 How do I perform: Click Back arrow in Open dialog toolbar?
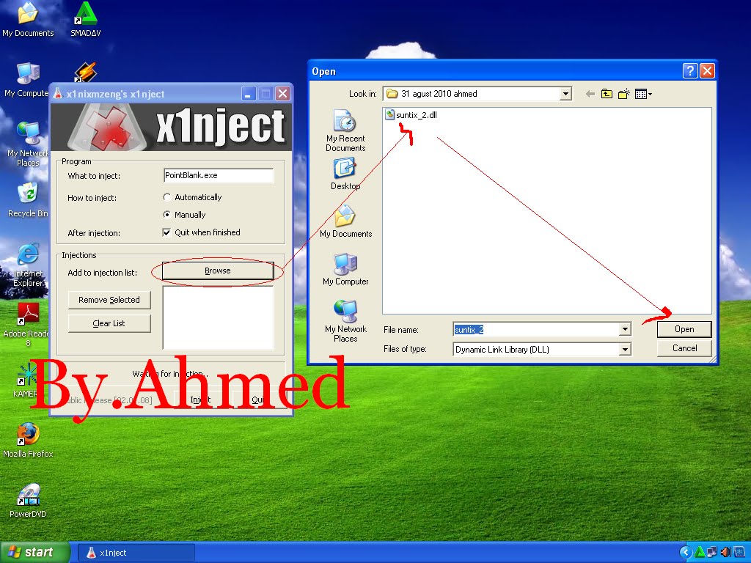590,94
